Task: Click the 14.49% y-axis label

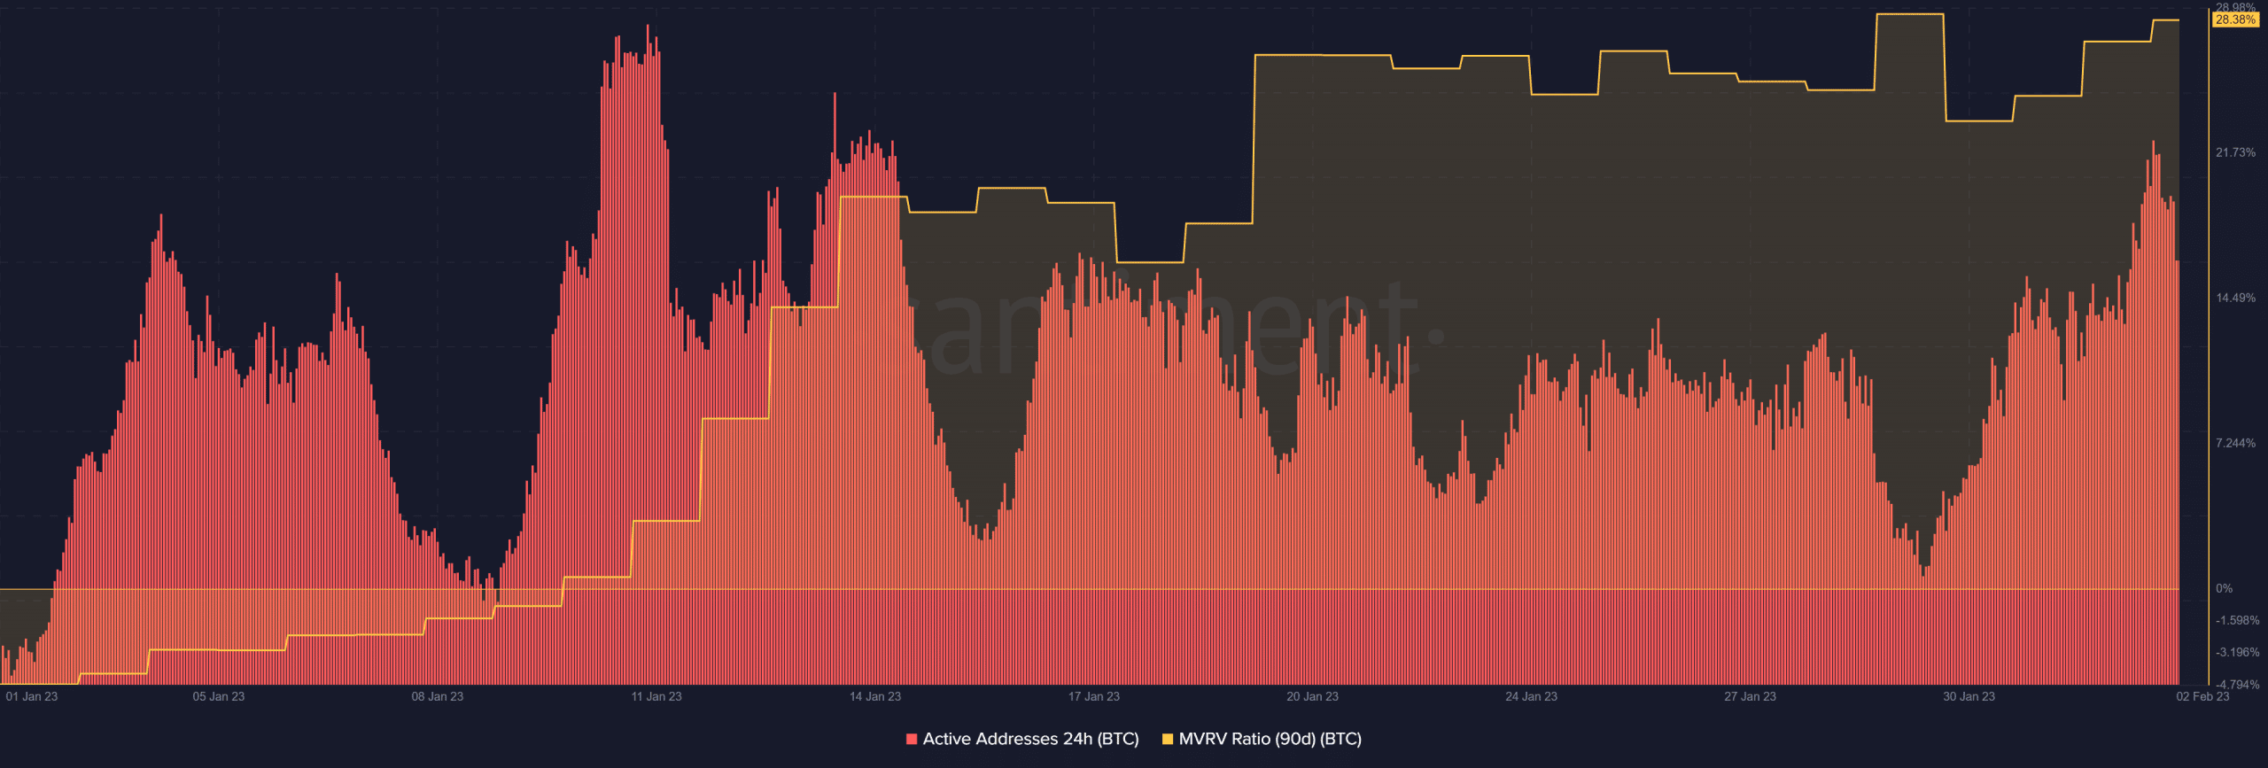Action: [x=2236, y=298]
